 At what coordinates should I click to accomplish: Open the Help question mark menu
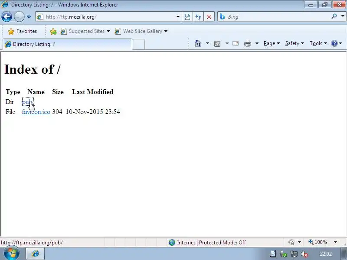click(x=336, y=43)
